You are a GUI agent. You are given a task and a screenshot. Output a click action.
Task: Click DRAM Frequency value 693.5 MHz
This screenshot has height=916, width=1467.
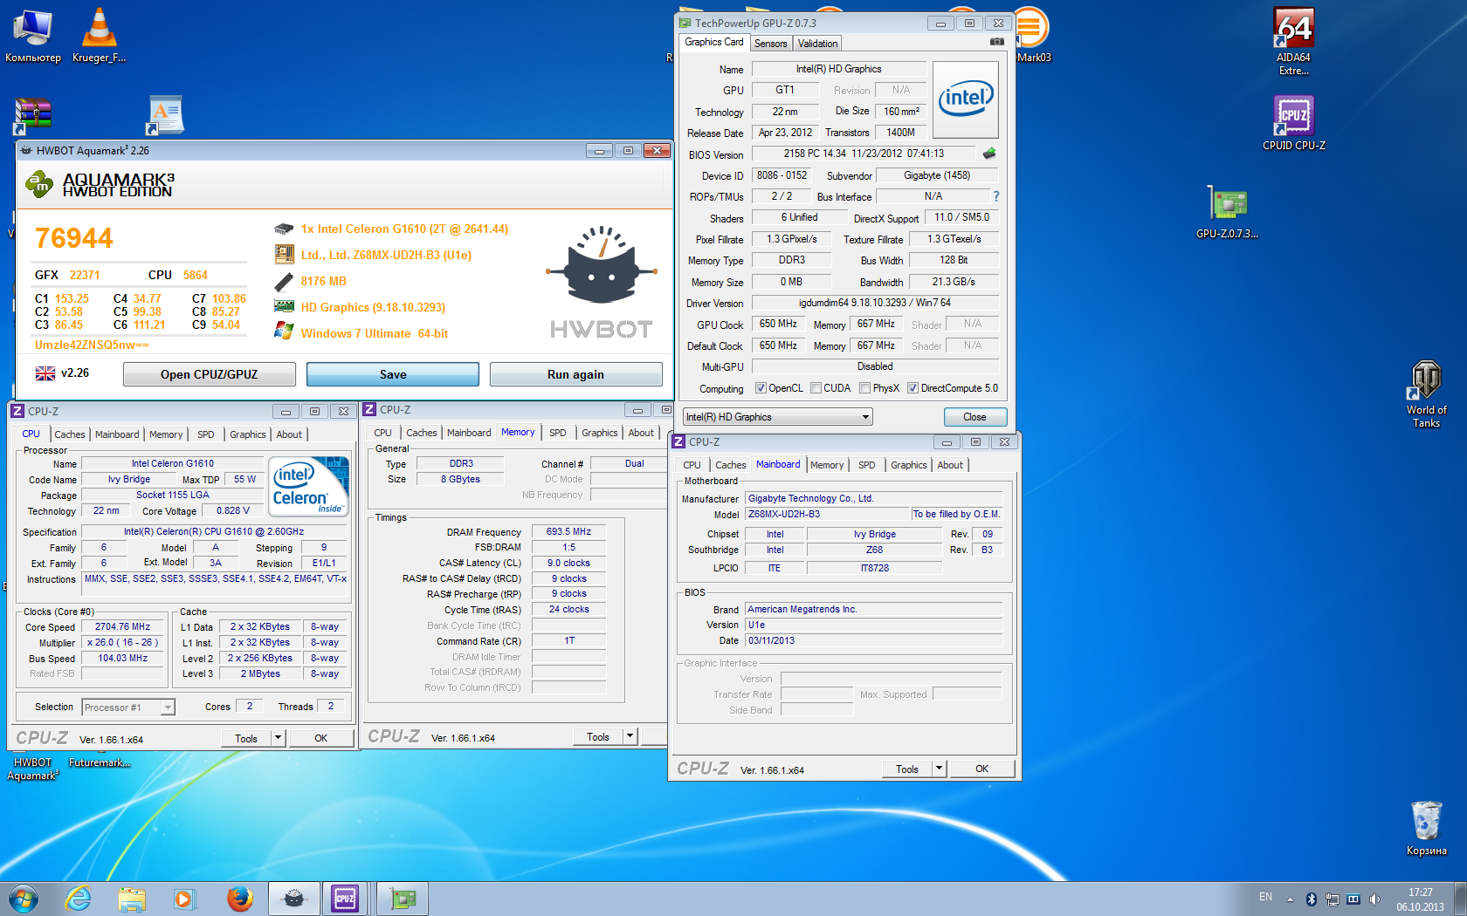(x=568, y=531)
